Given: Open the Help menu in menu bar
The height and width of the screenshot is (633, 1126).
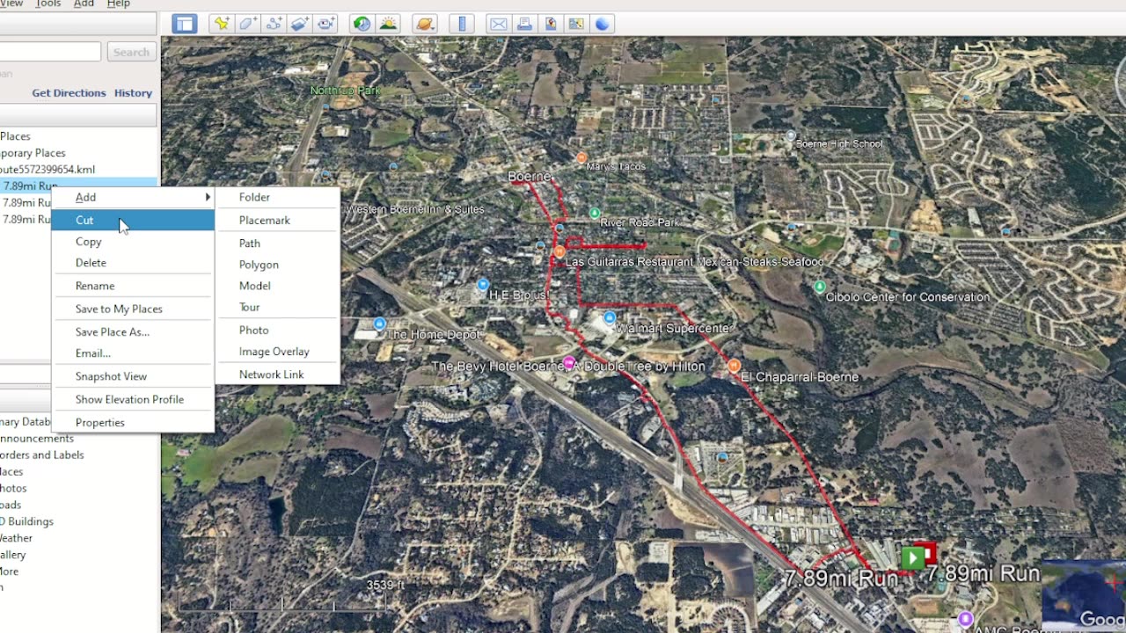Looking at the screenshot, I should click(118, 4).
